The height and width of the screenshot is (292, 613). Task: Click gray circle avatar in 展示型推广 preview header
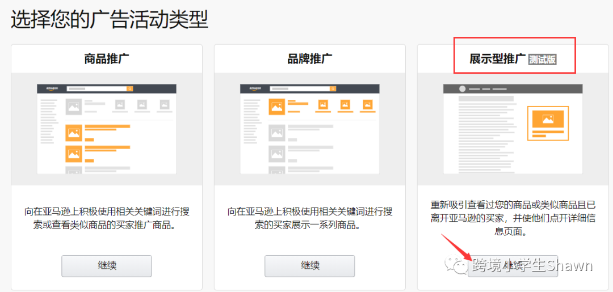[462, 89]
